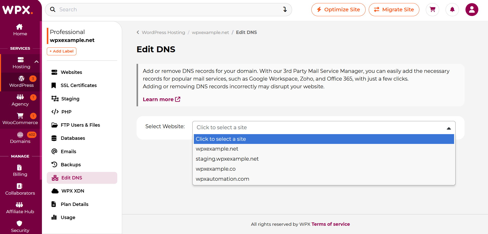Go back via breadcrumb chevron
The height and width of the screenshot is (234, 488).
click(138, 32)
